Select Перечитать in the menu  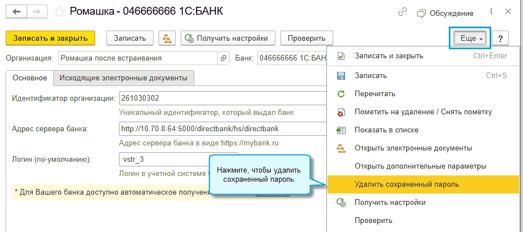[423, 94]
